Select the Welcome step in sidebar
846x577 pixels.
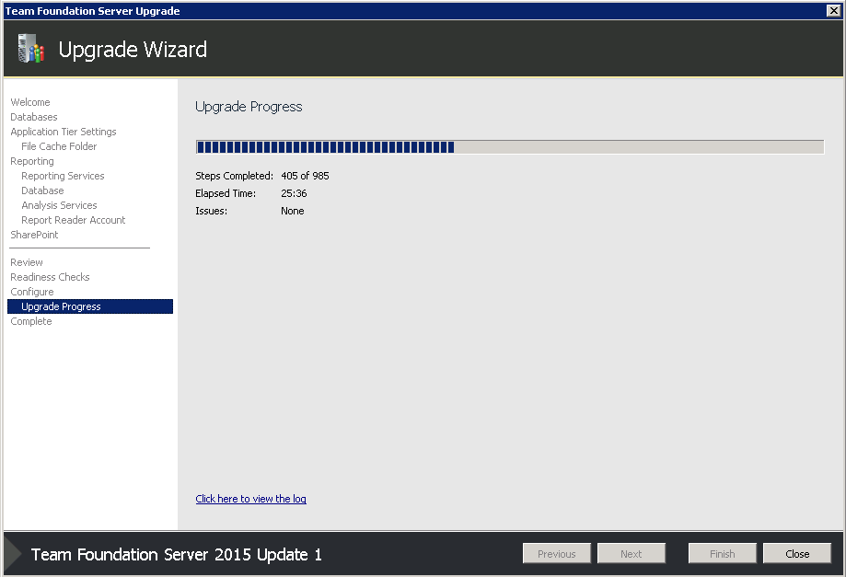[30, 102]
